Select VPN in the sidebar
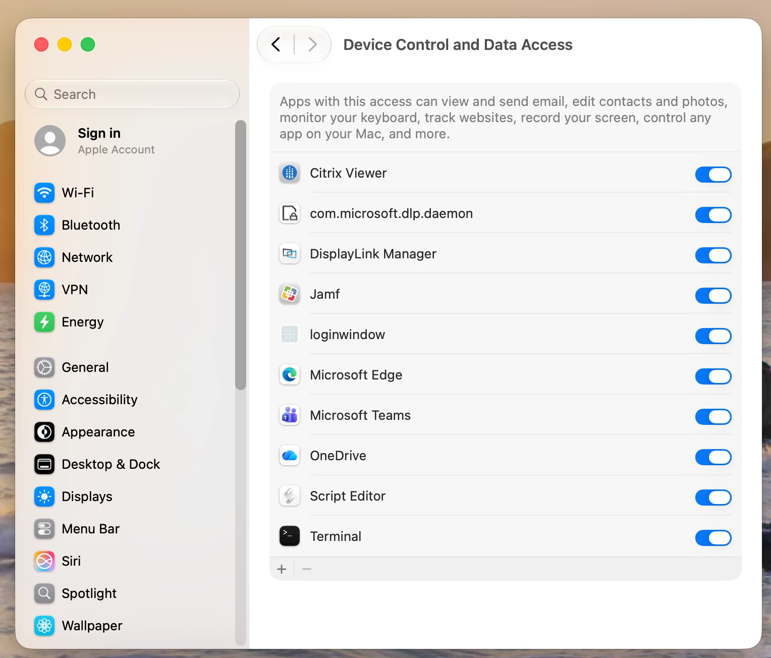Screen dimensions: 771x658 pyautogui.click(x=132, y=290)
